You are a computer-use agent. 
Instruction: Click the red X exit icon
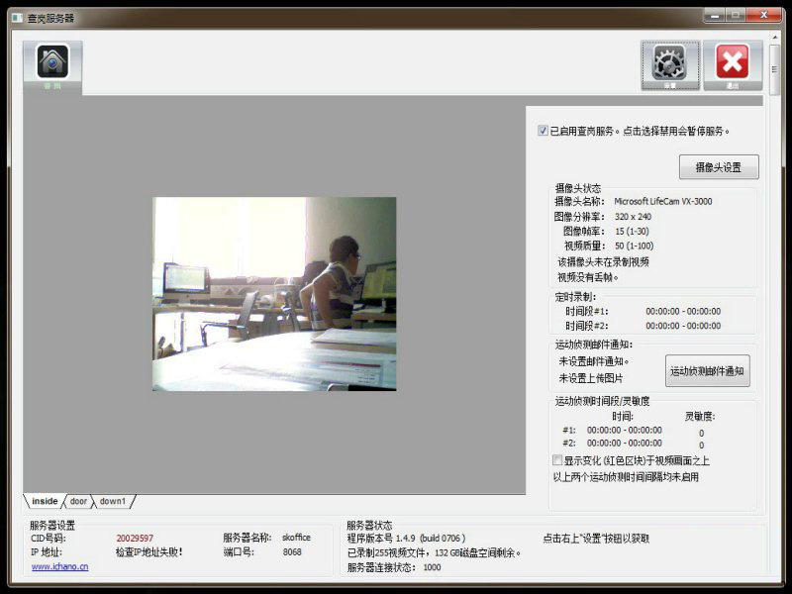[x=732, y=63]
